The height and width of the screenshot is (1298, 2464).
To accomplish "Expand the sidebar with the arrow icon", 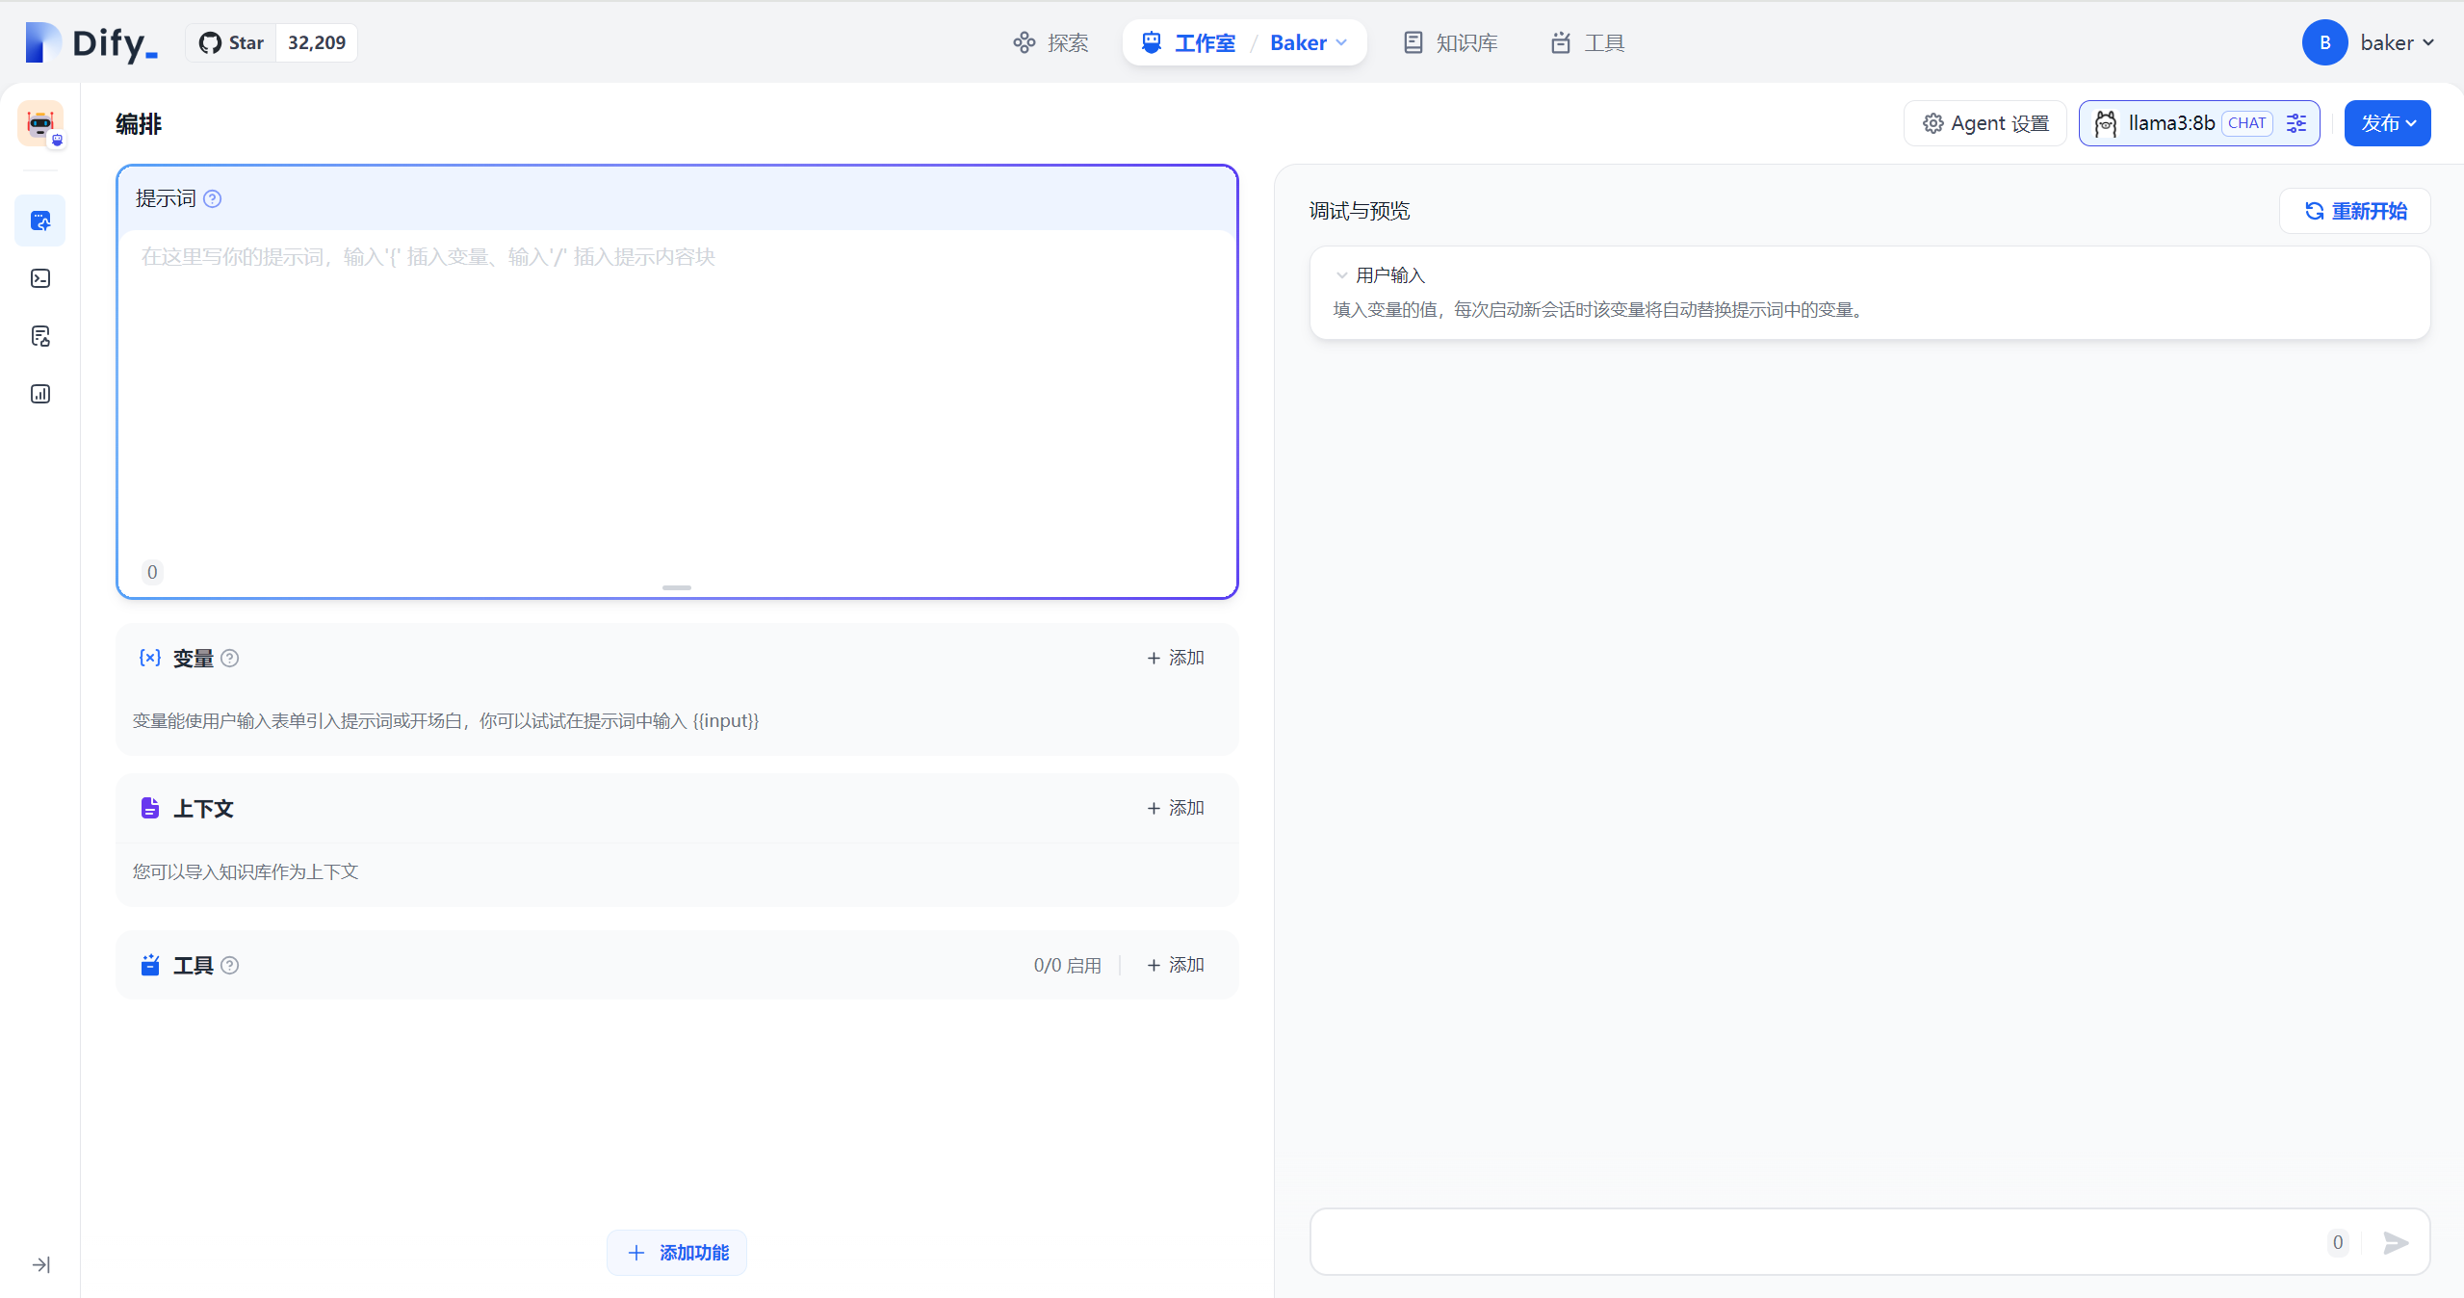I will (x=40, y=1264).
